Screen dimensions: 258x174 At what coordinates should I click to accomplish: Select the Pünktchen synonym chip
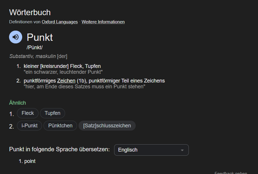(60, 126)
